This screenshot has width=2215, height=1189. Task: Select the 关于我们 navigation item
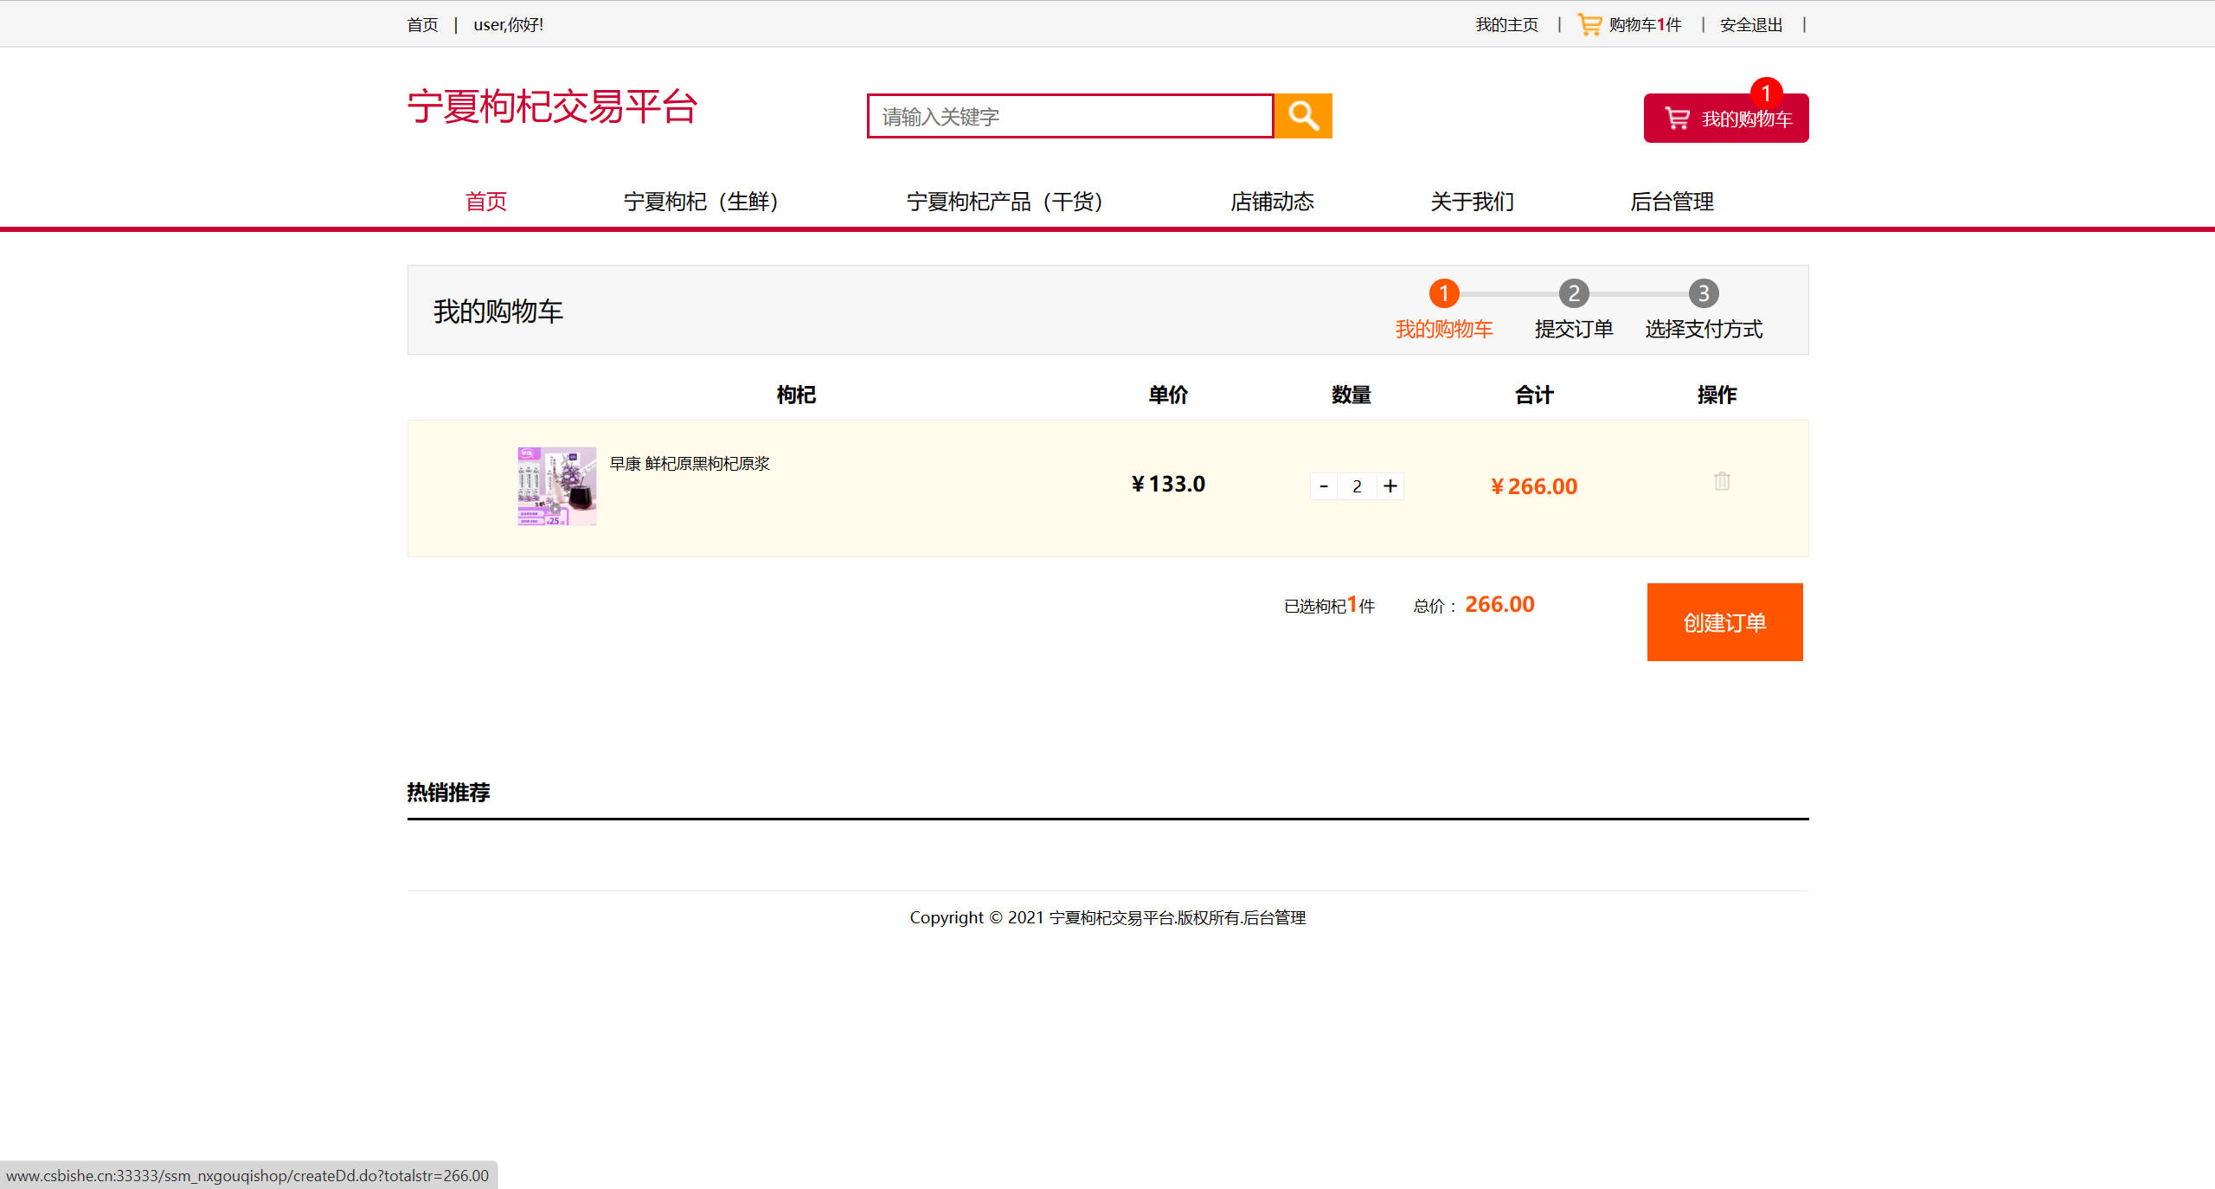tap(1472, 202)
